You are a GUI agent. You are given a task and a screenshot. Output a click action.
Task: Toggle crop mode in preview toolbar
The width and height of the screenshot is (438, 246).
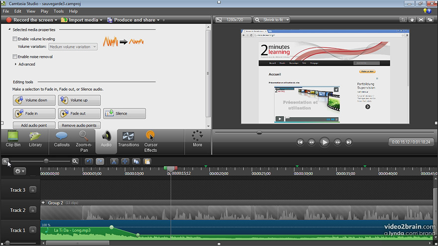[403, 19]
